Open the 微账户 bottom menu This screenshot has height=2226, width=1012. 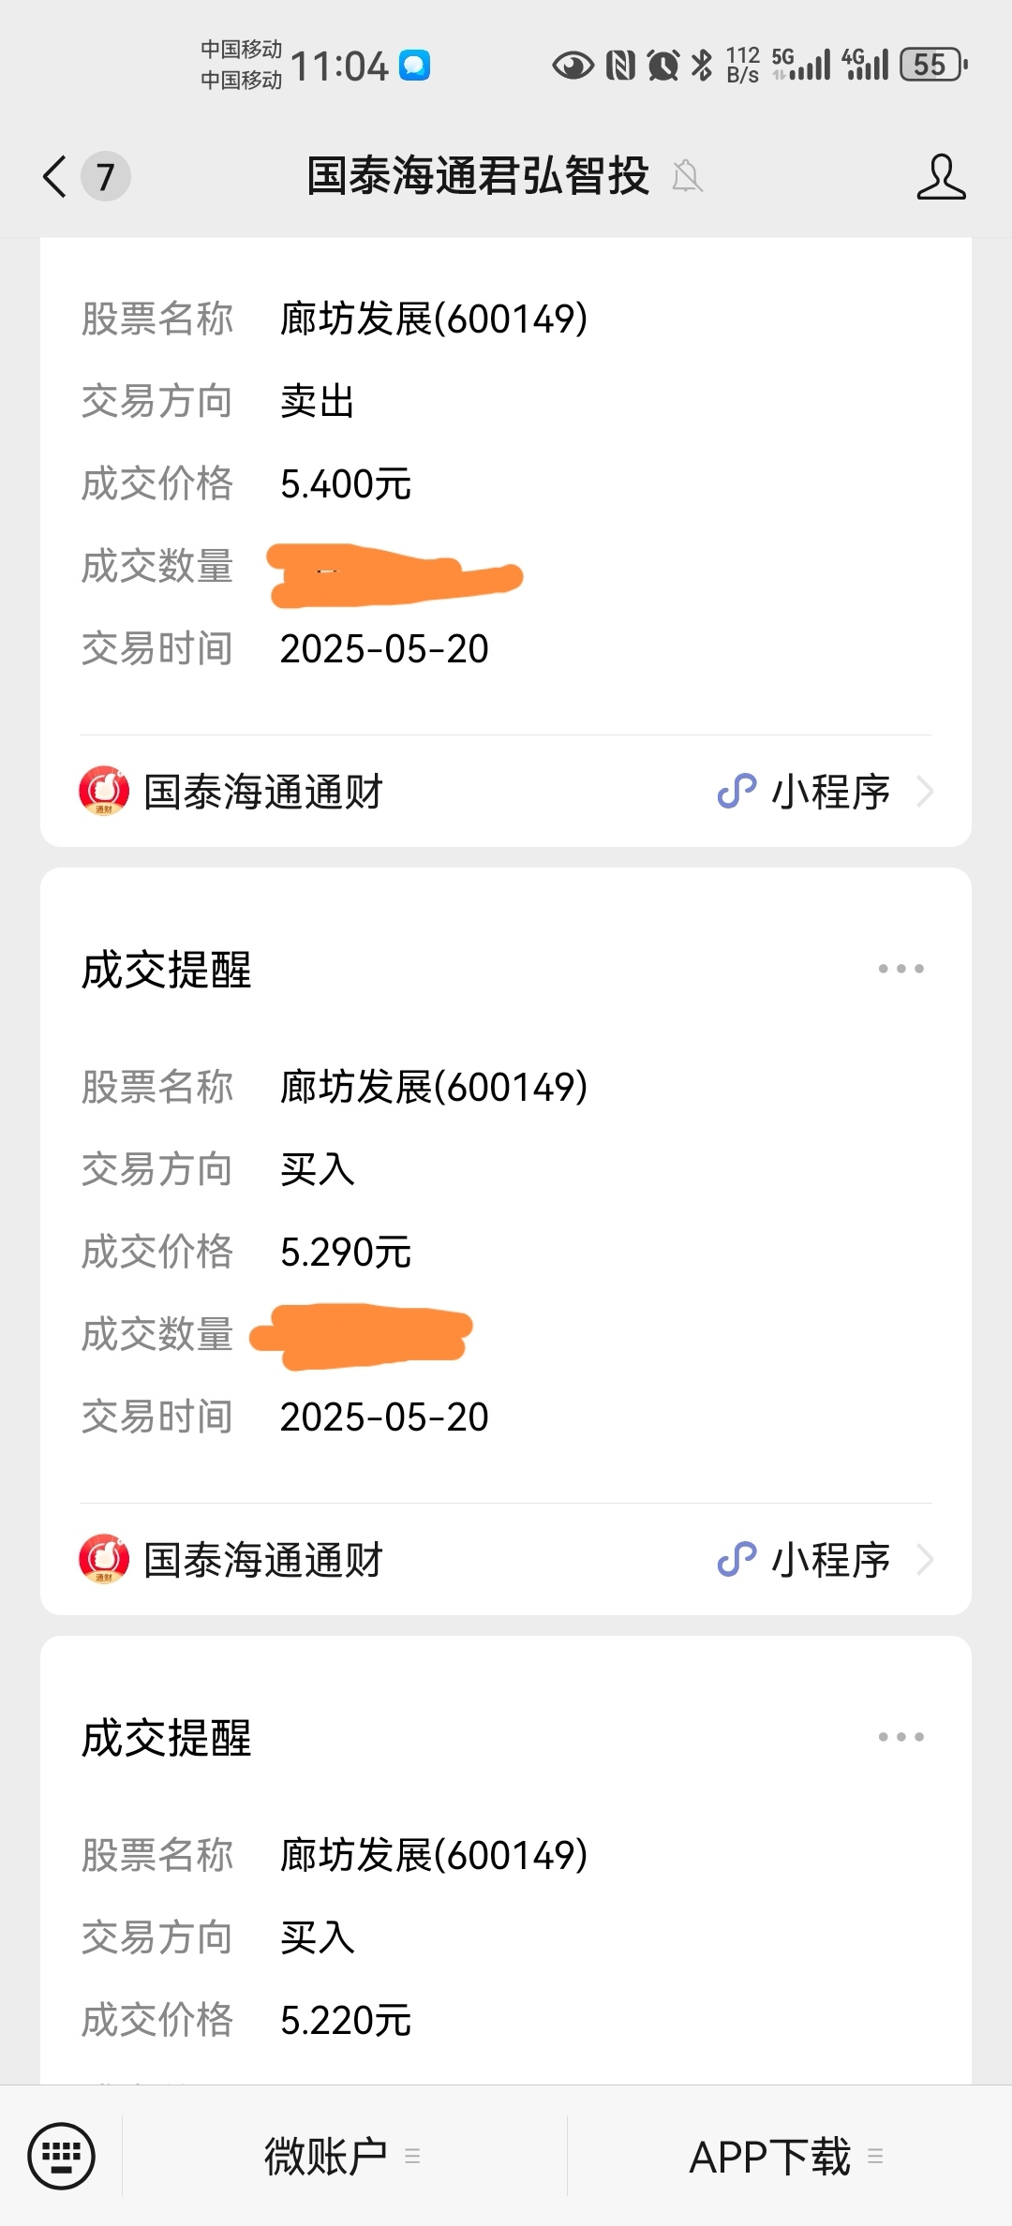point(344,2156)
